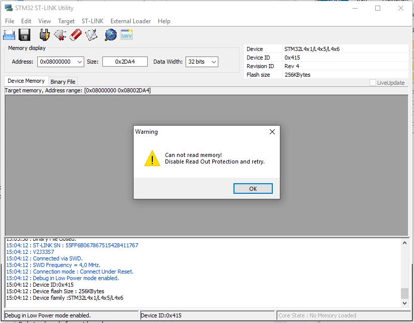Click the Disconnect from target icon
Viewport: 414px width, 323px height.
coord(60,35)
